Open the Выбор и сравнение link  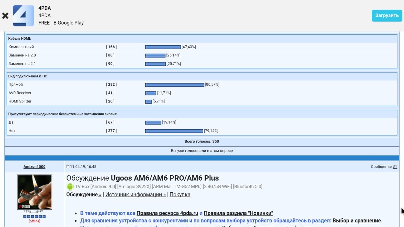pos(357,221)
